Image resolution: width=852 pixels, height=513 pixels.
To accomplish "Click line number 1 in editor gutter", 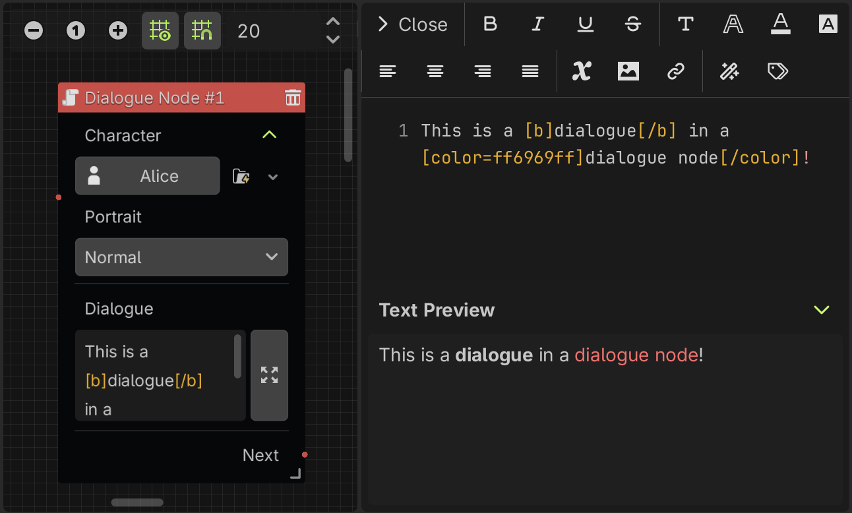I will coord(403,131).
